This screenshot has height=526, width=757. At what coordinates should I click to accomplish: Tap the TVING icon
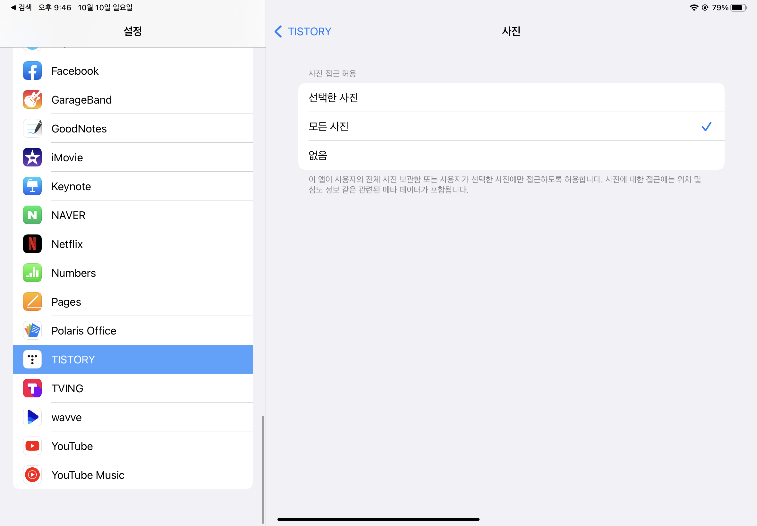[32, 388]
